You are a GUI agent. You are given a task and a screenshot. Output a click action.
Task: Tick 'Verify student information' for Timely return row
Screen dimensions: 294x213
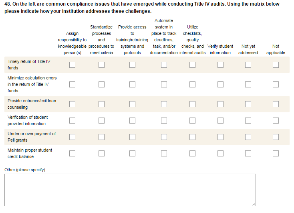[220, 65]
